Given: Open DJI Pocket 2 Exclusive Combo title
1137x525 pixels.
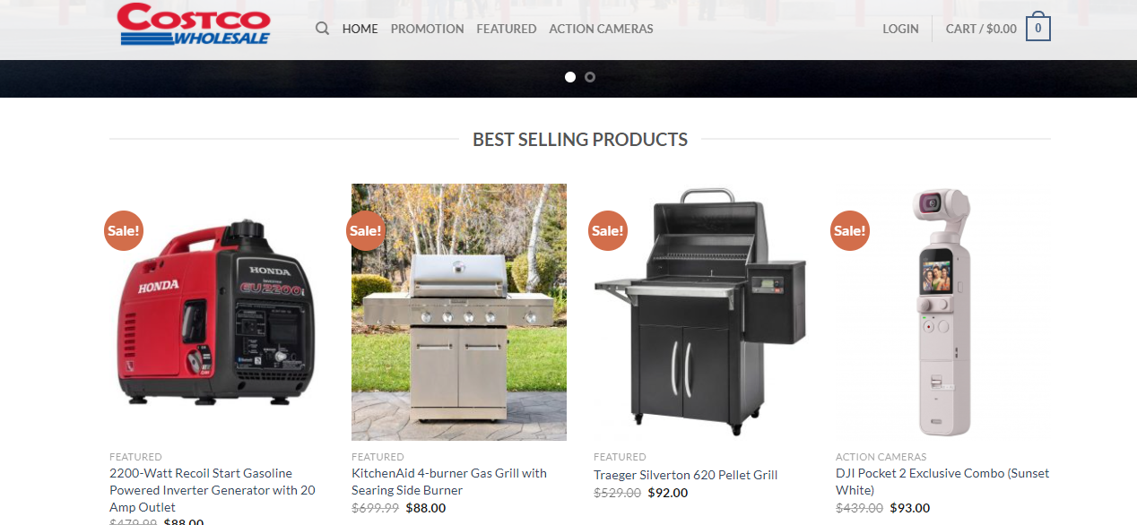Looking at the screenshot, I should [x=942, y=482].
